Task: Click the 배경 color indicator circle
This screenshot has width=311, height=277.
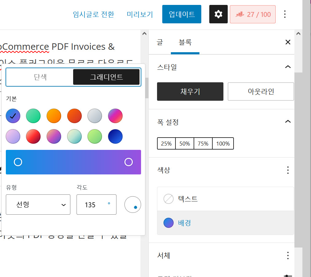Action: pyautogui.click(x=168, y=223)
